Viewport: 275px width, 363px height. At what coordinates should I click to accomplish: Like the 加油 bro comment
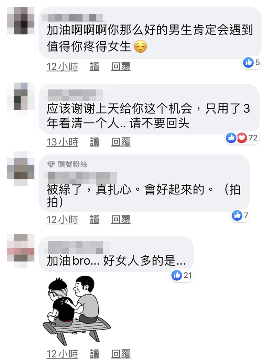[95, 354]
